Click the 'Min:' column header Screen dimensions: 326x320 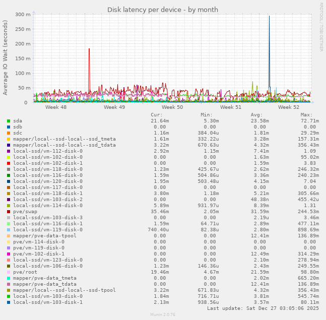207,115
